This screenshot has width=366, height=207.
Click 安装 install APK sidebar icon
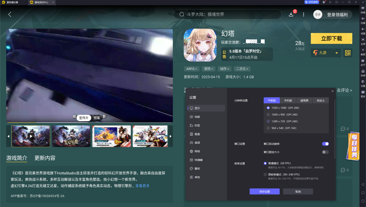363,73
